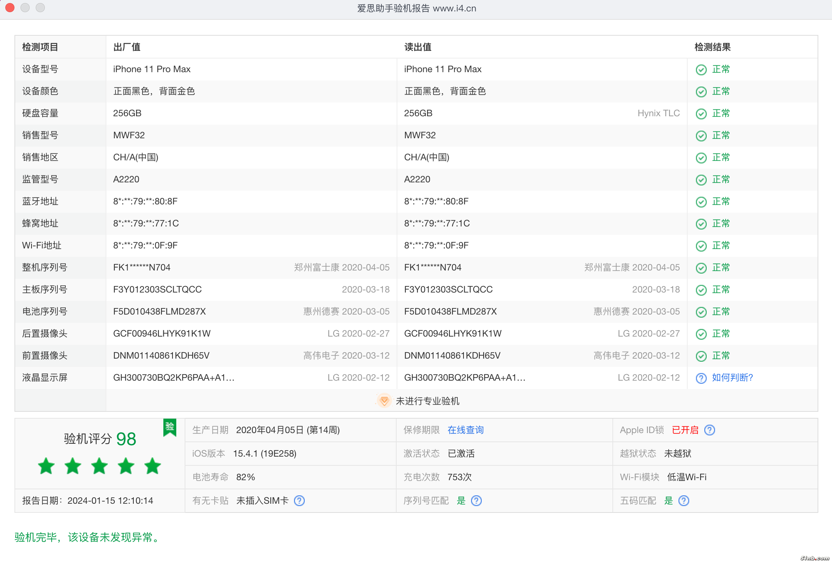This screenshot has width=832, height=563.
Task: Click the orange shield icon beside 未进行专业验机
Action: [x=384, y=401]
